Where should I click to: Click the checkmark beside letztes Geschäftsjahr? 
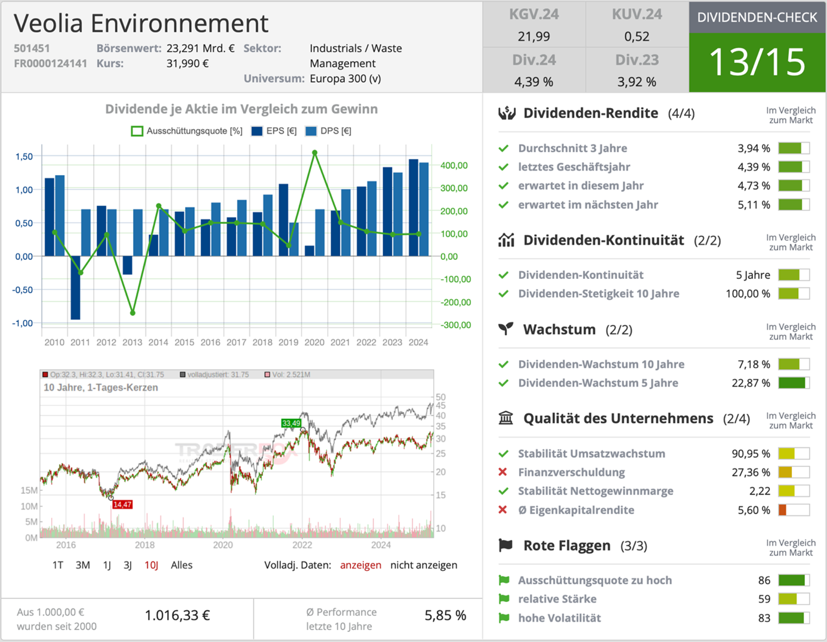(504, 167)
